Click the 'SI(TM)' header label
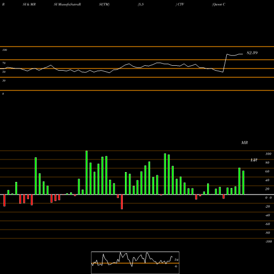The width and height of the screenshot is (274, 274). pos(104,4)
